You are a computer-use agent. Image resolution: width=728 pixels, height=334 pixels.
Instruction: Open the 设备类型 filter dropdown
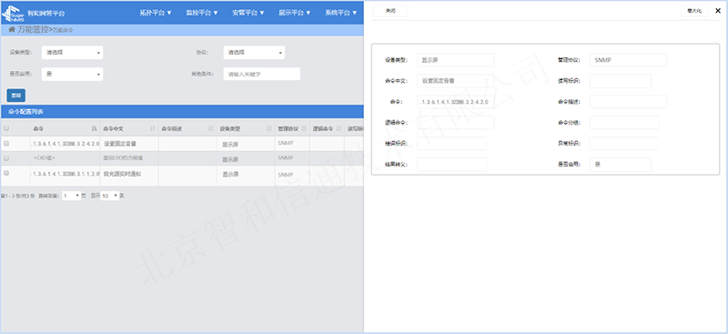tap(73, 53)
